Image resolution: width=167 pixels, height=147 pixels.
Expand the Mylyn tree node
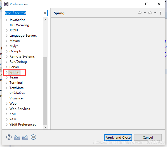point(7,46)
